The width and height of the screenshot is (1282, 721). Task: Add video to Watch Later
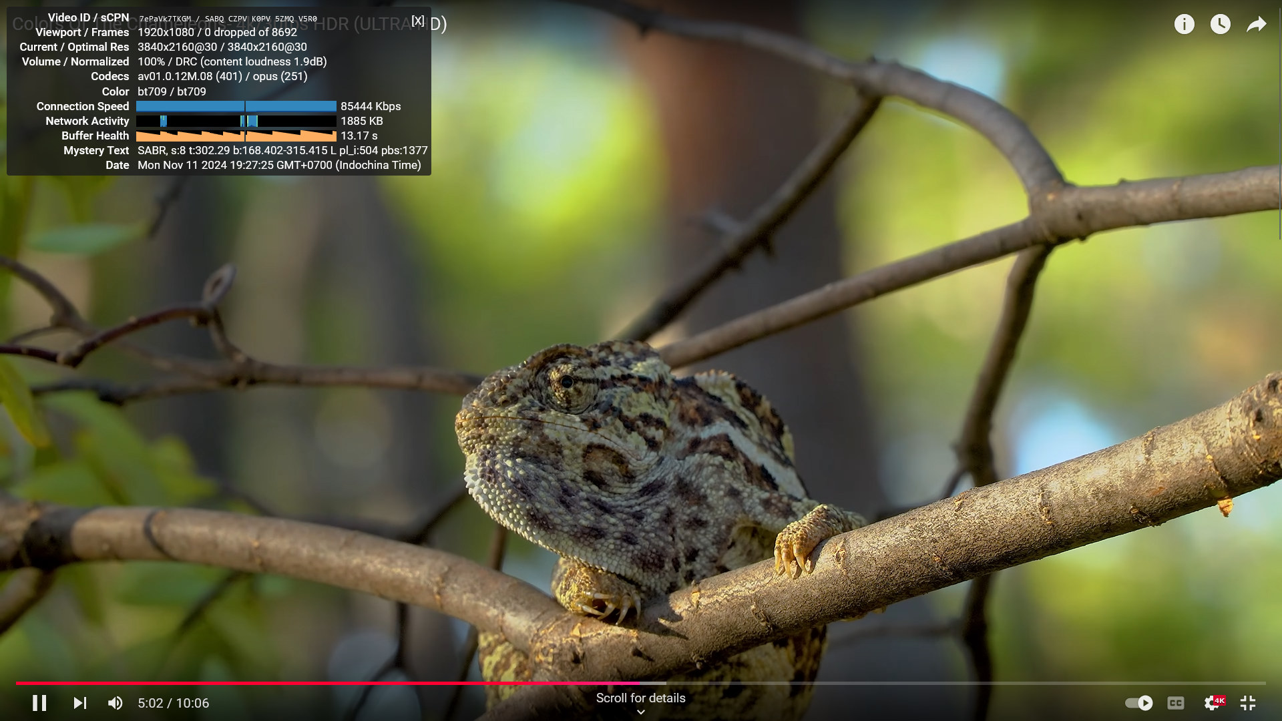1220,25
